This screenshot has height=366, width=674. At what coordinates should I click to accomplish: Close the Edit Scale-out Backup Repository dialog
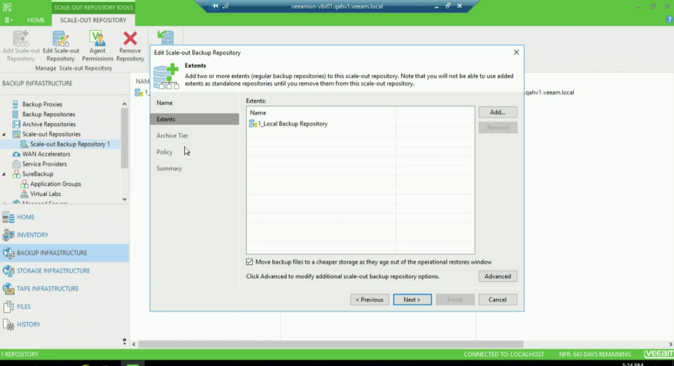pyautogui.click(x=516, y=52)
